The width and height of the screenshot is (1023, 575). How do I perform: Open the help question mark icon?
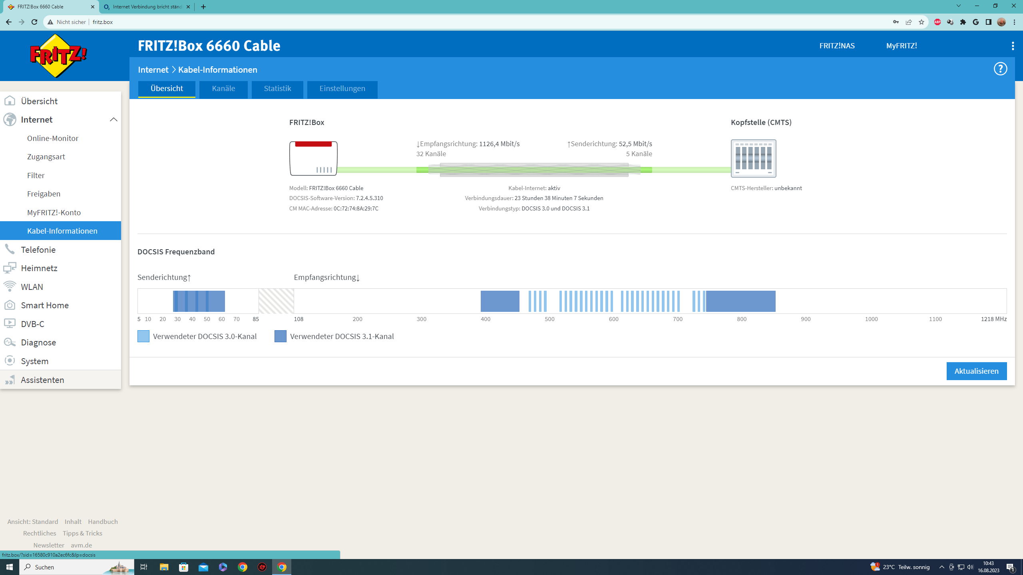(x=1000, y=69)
